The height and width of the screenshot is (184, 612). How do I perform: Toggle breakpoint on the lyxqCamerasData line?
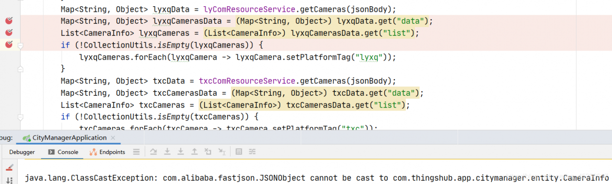(9, 20)
